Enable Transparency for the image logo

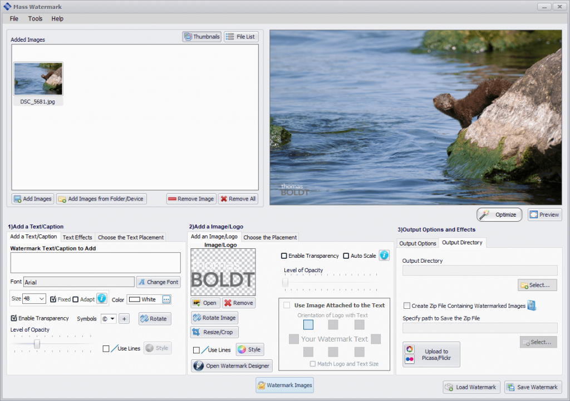point(283,255)
